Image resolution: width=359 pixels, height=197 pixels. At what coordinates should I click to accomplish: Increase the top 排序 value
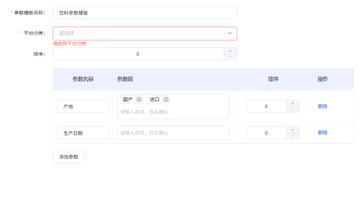coord(230,51)
